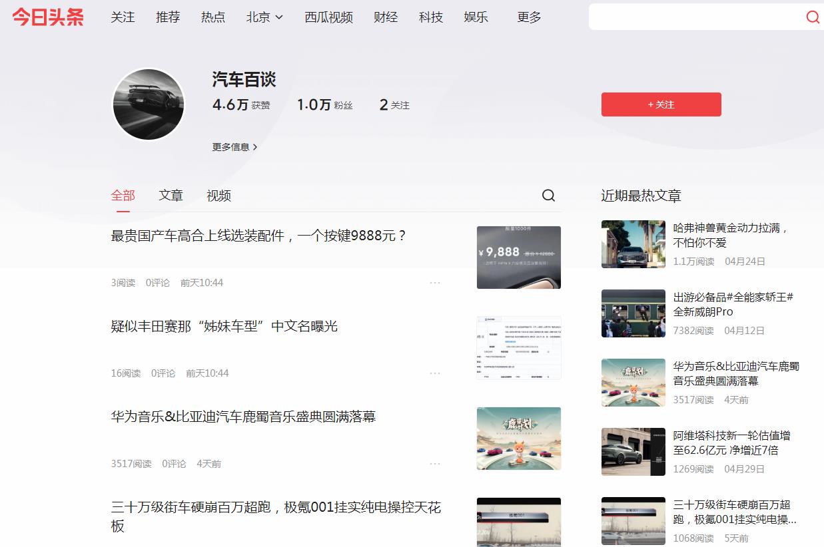The width and height of the screenshot is (824, 547).
Task: Click the feed 鹿蜀音乐盛典 cartoon thumbnail
Action: pyautogui.click(x=519, y=439)
